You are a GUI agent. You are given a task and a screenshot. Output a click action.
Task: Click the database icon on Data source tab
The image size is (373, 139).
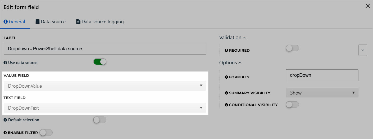tap(38, 22)
